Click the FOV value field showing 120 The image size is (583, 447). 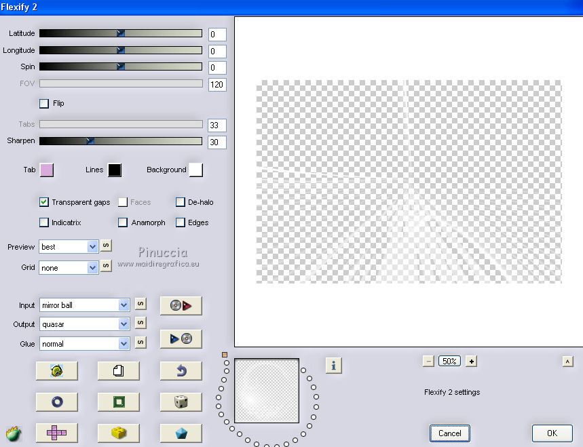point(217,84)
